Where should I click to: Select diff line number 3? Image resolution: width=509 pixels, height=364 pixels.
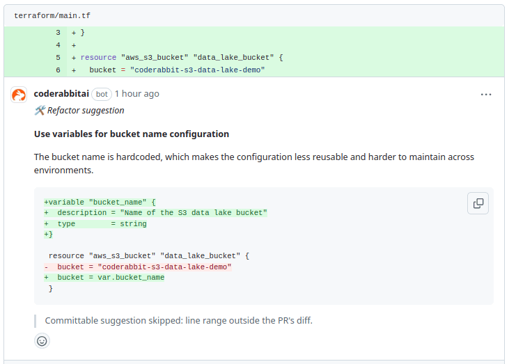pos(58,33)
